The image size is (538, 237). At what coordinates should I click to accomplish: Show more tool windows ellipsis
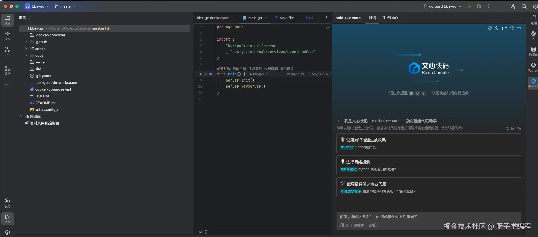pyautogui.click(x=7, y=84)
